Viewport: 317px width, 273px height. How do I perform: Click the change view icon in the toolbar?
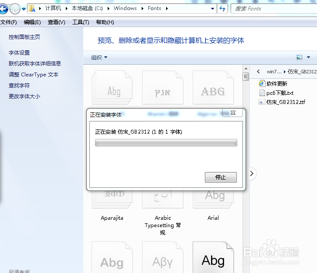(299, 57)
